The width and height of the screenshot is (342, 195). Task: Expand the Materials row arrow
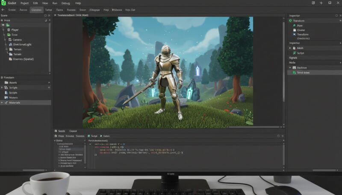pyautogui.click(x=2, y=102)
